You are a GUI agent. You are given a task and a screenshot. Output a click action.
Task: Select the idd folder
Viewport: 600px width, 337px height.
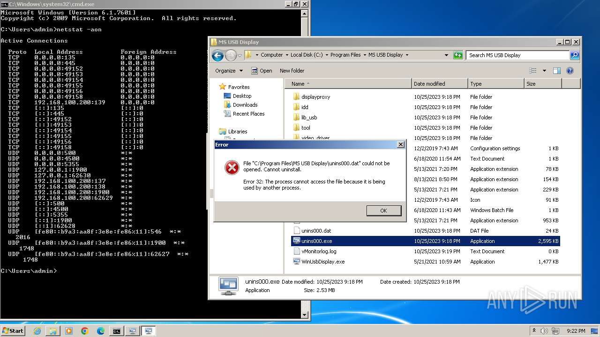click(x=305, y=107)
